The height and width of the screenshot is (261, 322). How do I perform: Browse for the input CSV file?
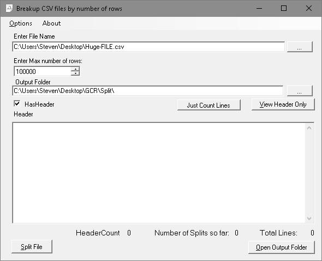(300, 47)
